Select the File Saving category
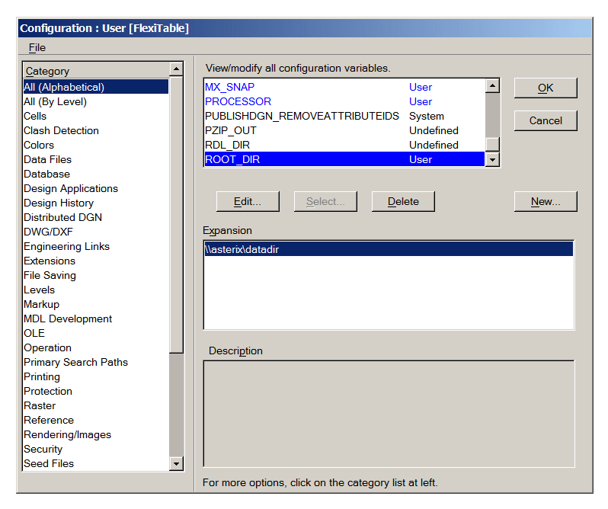 click(x=96, y=275)
